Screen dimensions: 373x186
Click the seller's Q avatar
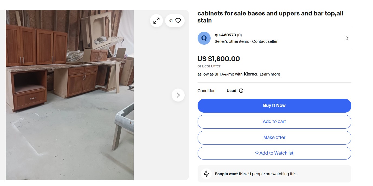point(204,38)
